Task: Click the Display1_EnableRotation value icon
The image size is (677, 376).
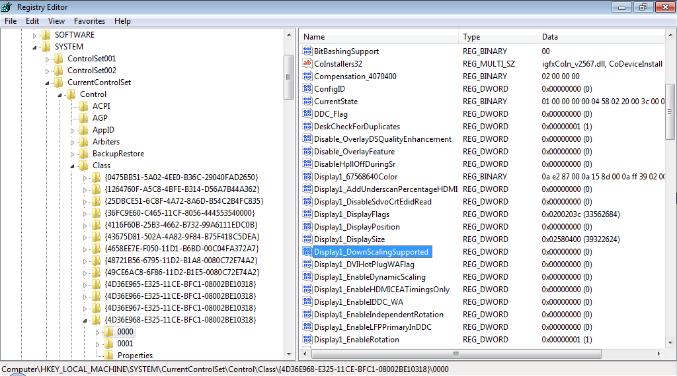Action: pyautogui.click(x=307, y=340)
